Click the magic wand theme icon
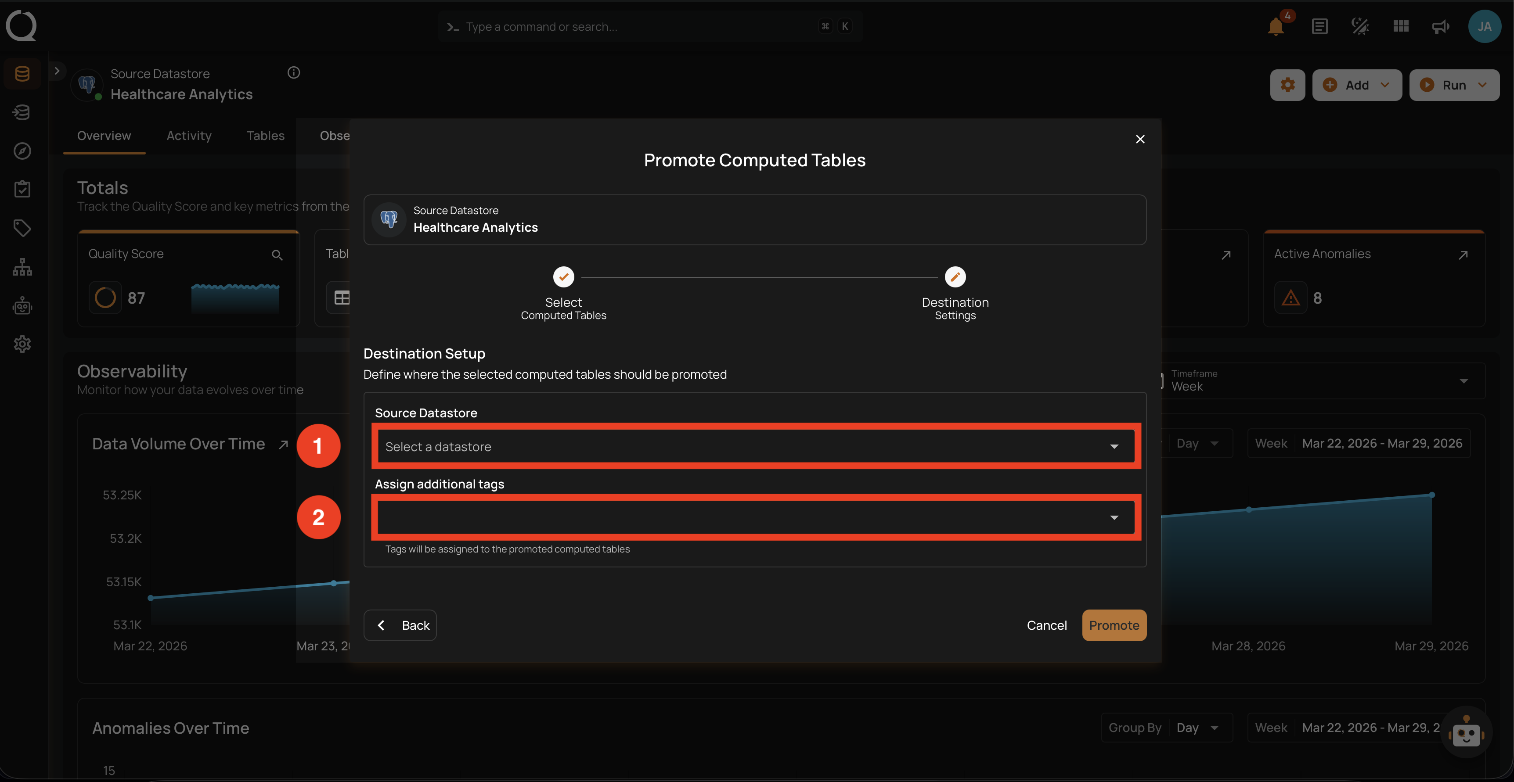This screenshot has width=1514, height=782. 1360,26
